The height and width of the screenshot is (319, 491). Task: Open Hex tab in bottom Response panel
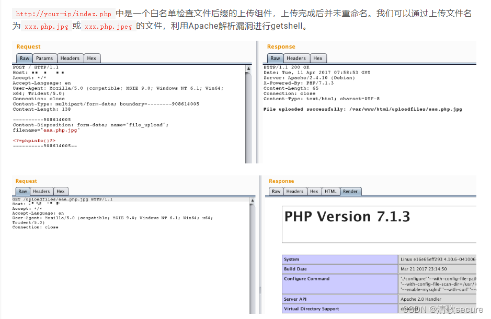(x=314, y=191)
